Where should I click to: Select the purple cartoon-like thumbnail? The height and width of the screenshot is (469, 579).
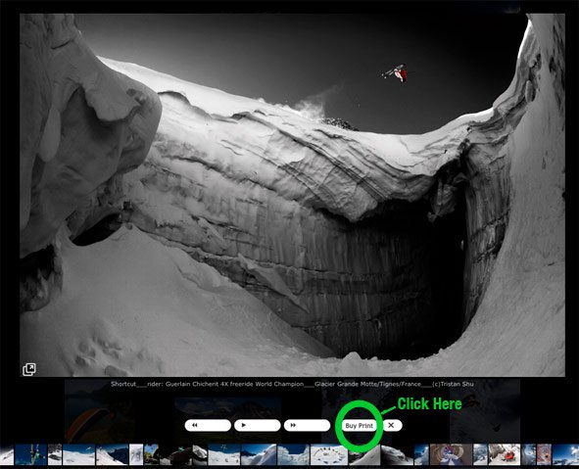tap(451, 454)
